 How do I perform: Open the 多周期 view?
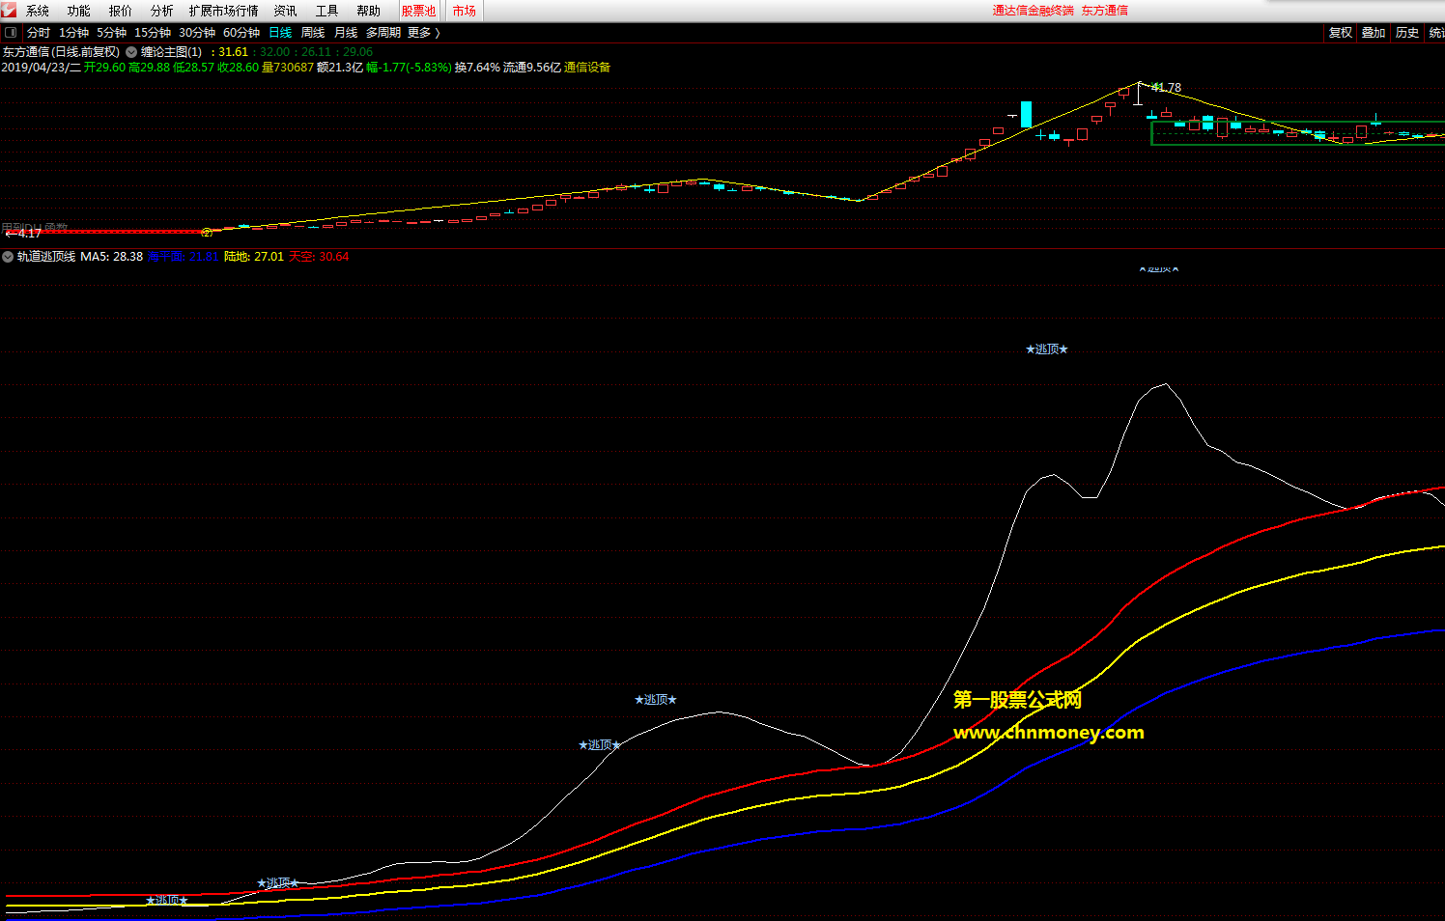383,33
